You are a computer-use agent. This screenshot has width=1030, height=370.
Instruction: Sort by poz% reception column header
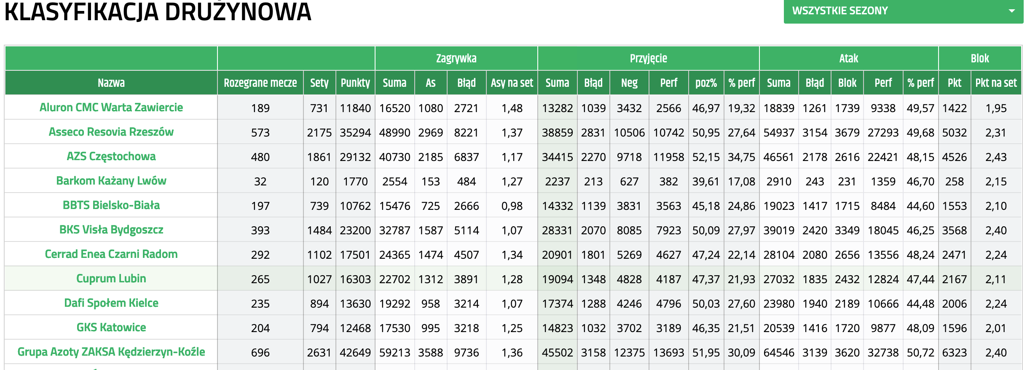[x=706, y=83]
